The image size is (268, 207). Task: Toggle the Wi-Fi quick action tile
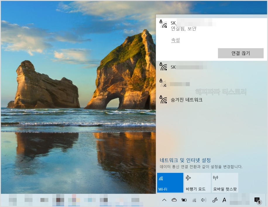pyautogui.click(x=170, y=182)
